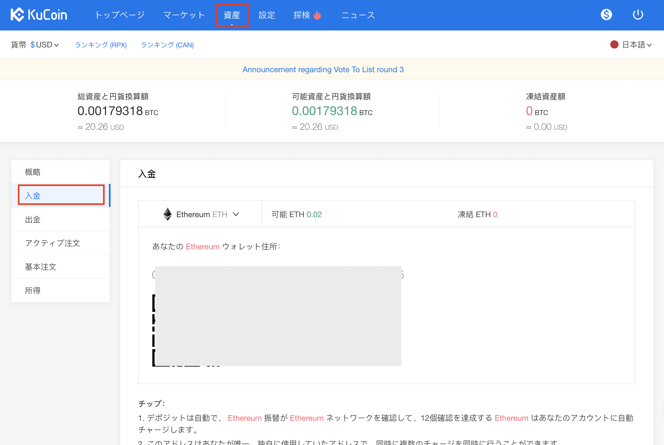Open the 資産 tab in navigation
The height and width of the screenshot is (445, 664).
[x=232, y=15]
